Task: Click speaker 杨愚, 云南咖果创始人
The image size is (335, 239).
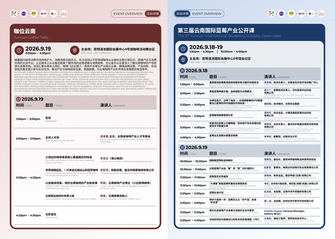Action: 120,197
